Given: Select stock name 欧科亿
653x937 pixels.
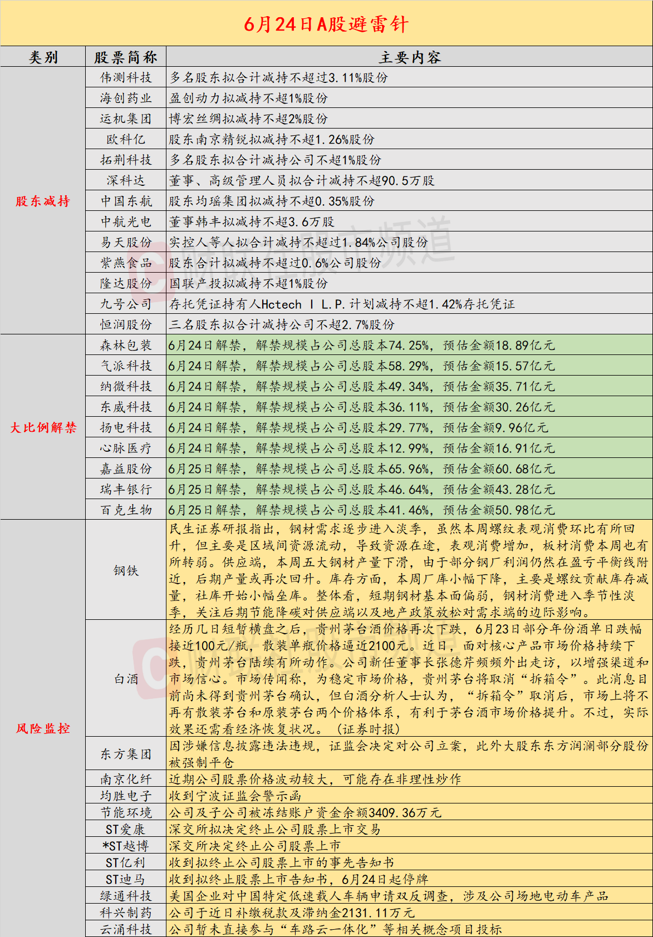Looking at the screenshot, I should pos(126,139).
